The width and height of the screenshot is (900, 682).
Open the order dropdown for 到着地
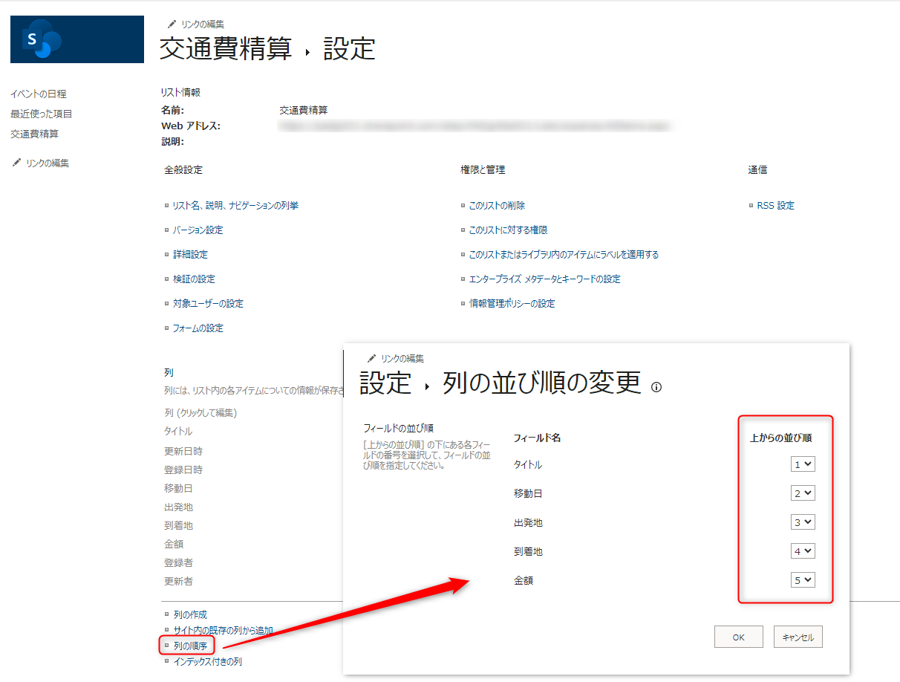pyautogui.click(x=803, y=551)
